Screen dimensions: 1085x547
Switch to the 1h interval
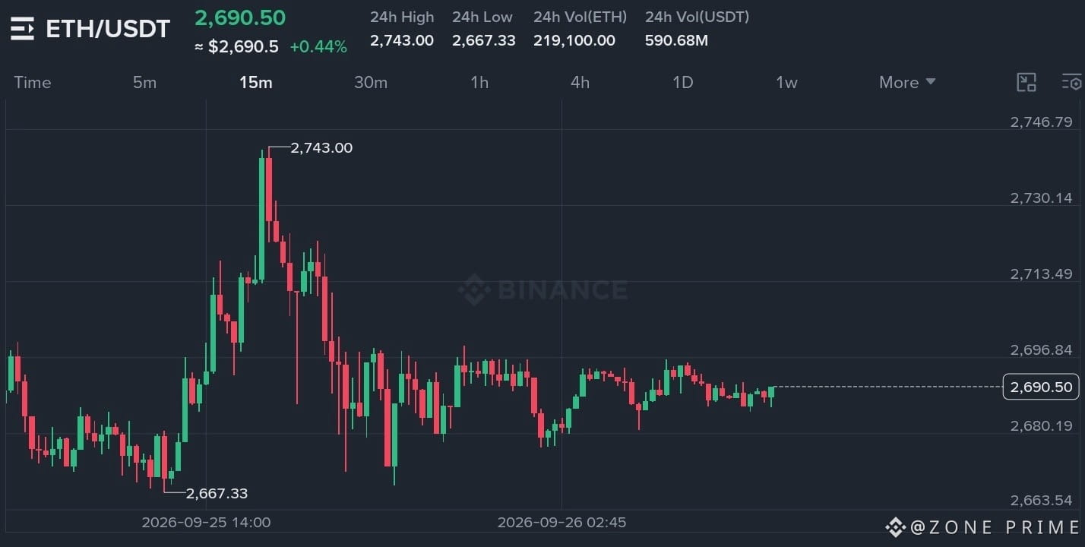coord(479,82)
